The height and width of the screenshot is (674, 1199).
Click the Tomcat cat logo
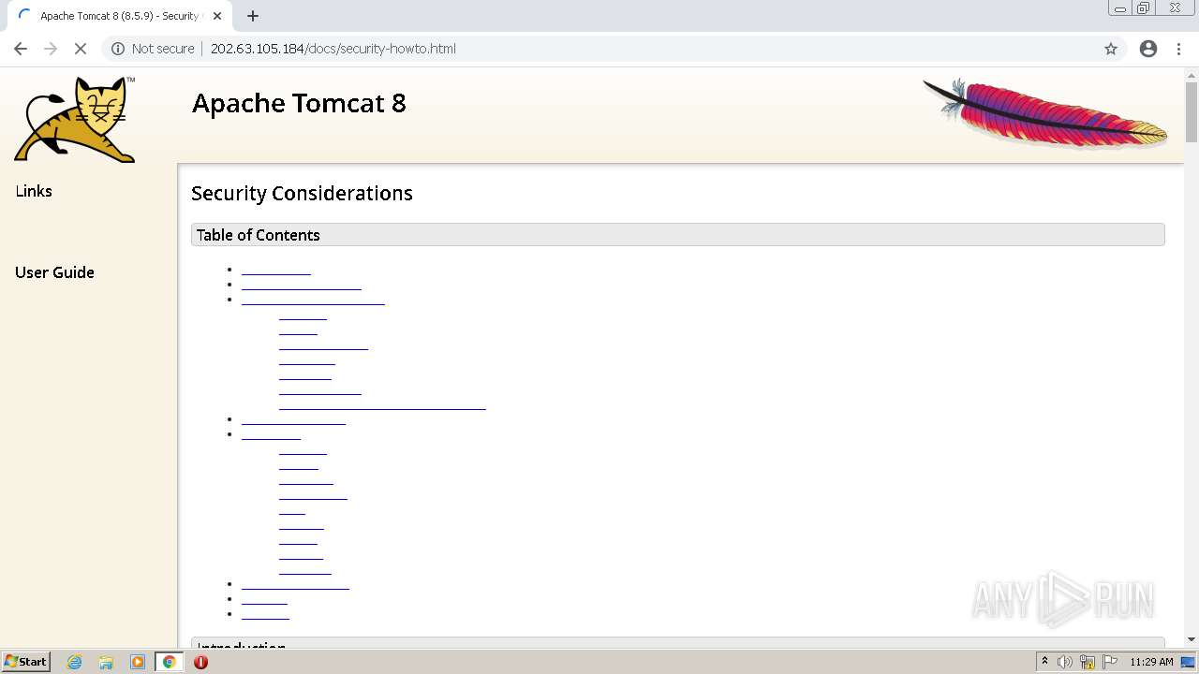(x=75, y=119)
